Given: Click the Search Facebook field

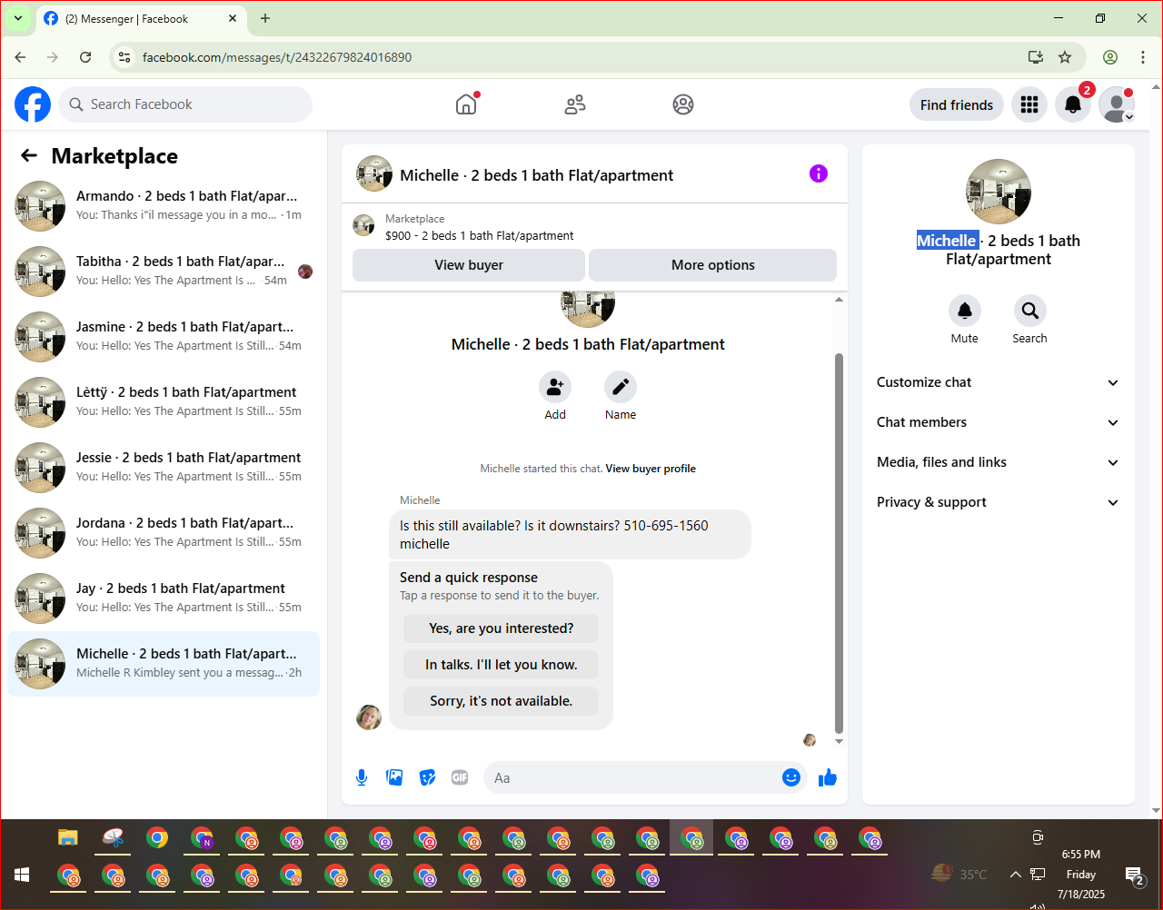Looking at the screenshot, I should [x=185, y=104].
